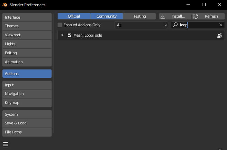Close the Blender Preferences window
This screenshot has height=150, width=227.
220,4
